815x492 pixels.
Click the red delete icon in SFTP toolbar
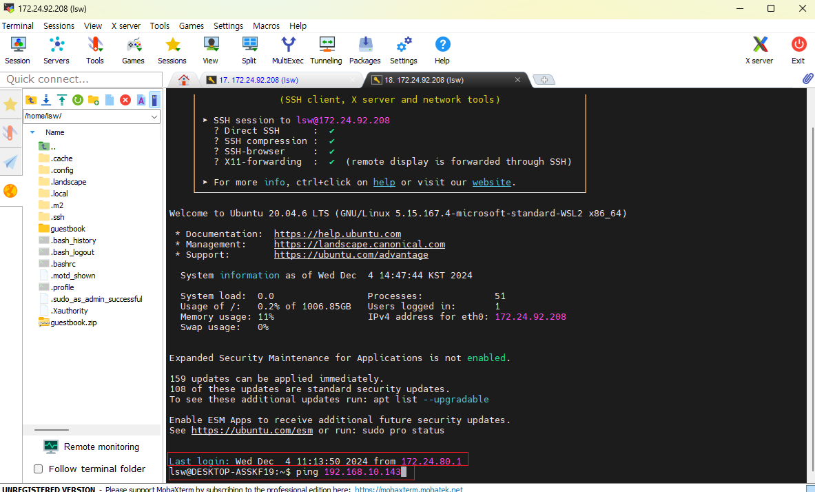coord(125,100)
